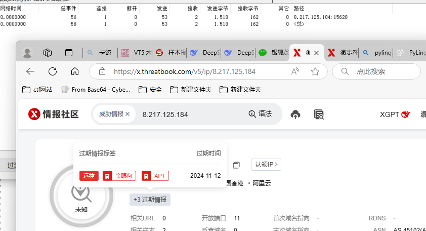426x231 pixels.
Task: Go back with the browser arrow
Action: coord(30,71)
